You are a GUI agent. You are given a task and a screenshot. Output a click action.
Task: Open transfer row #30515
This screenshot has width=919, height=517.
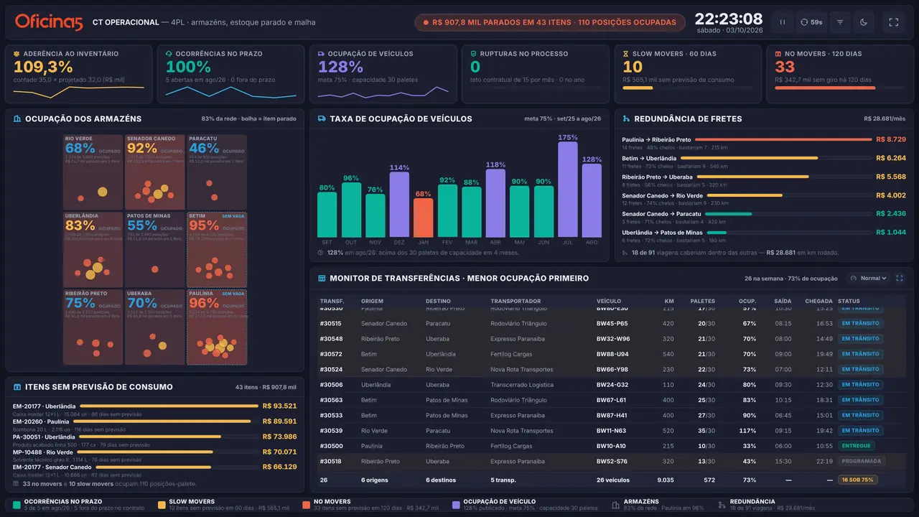[611, 323]
